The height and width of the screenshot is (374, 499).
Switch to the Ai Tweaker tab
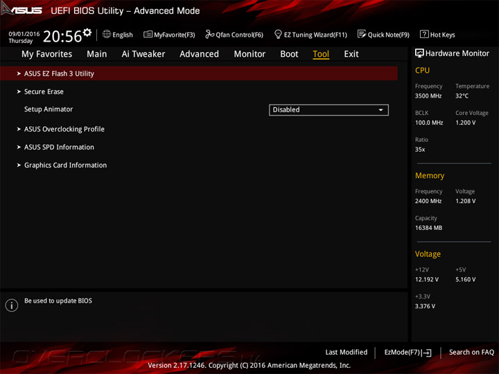pyautogui.click(x=143, y=54)
